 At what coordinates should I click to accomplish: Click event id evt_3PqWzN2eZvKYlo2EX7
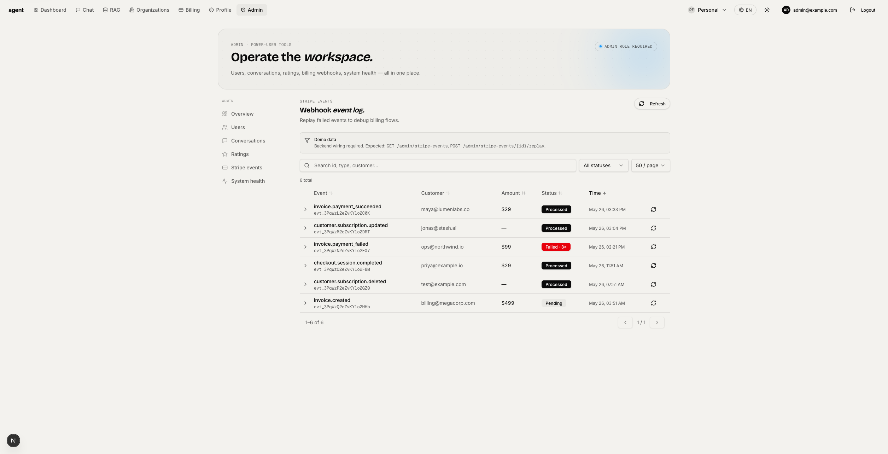pos(342,251)
